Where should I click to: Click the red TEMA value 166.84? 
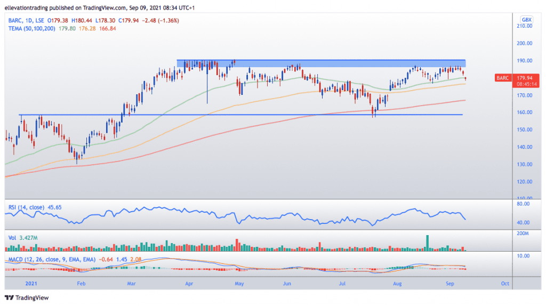[x=108, y=29]
